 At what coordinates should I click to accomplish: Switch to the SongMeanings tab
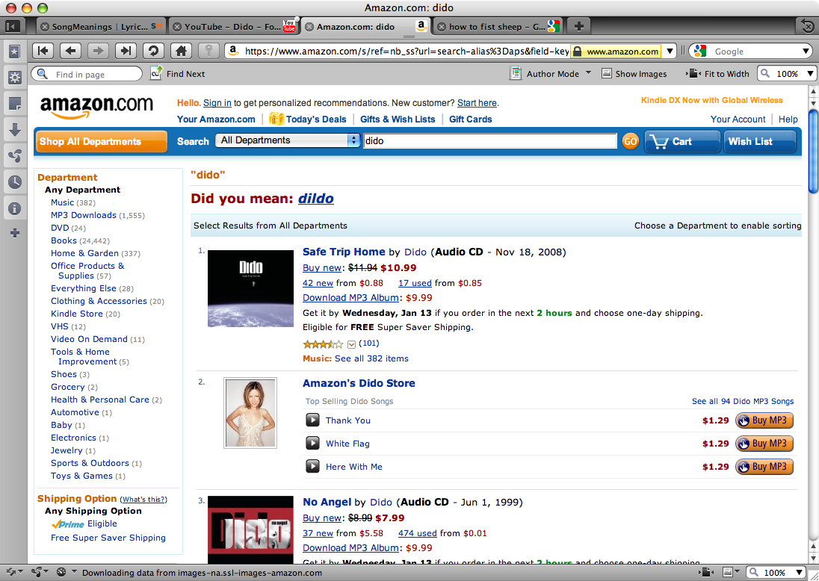pyautogui.click(x=102, y=27)
